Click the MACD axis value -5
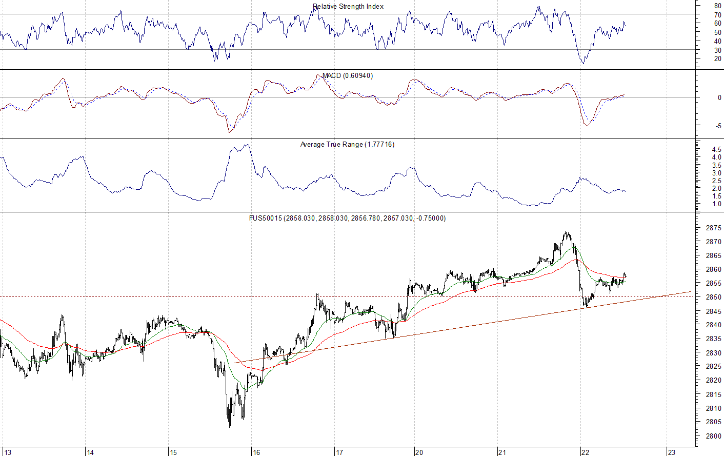This screenshot has width=724, height=456. (718, 126)
